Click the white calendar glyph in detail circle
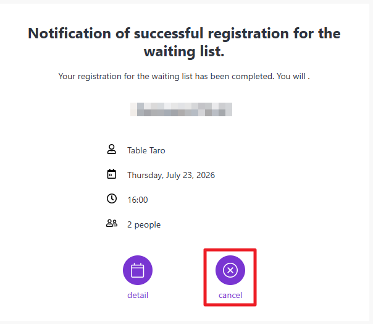 [138, 270]
